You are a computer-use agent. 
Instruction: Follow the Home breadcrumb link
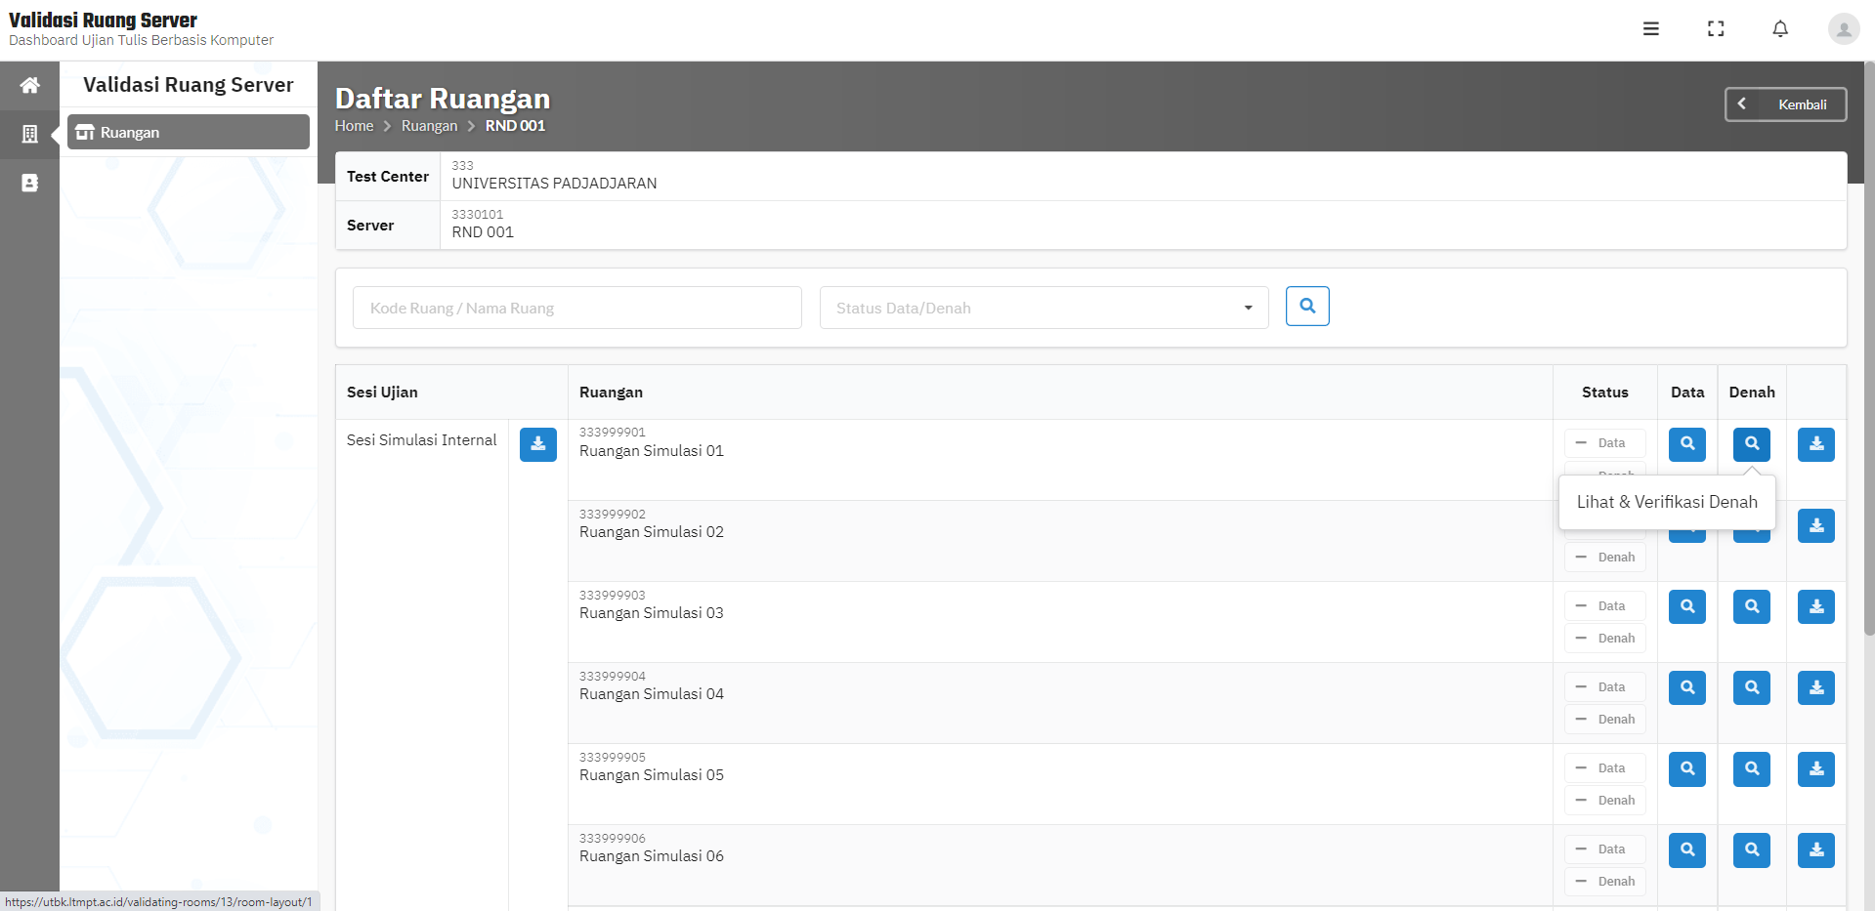[354, 126]
